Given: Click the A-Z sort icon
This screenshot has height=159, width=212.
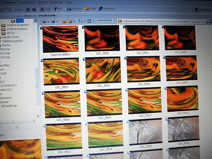Looking at the screenshot, I should point(80,21).
